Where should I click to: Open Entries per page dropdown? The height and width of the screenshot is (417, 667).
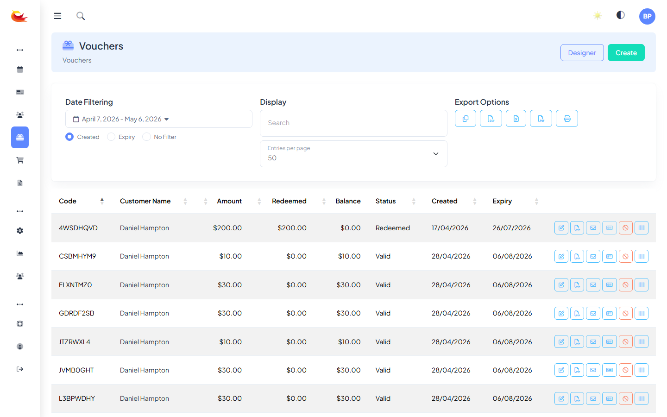click(x=353, y=154)
